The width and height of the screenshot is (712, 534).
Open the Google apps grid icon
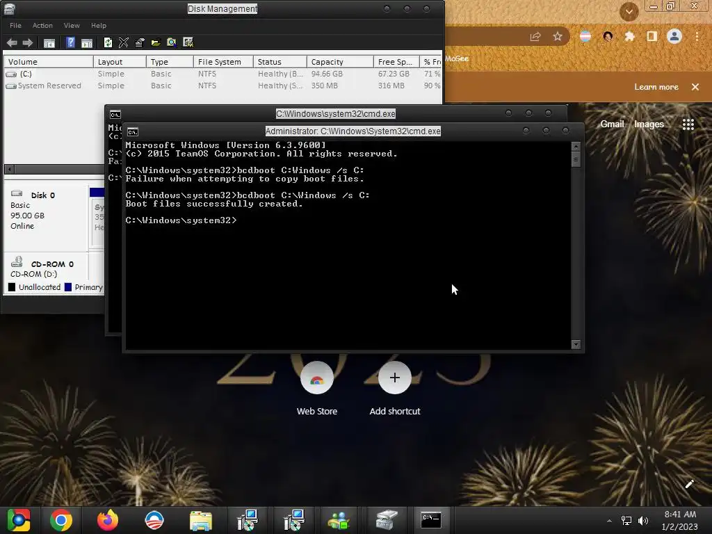click(688, 124)
